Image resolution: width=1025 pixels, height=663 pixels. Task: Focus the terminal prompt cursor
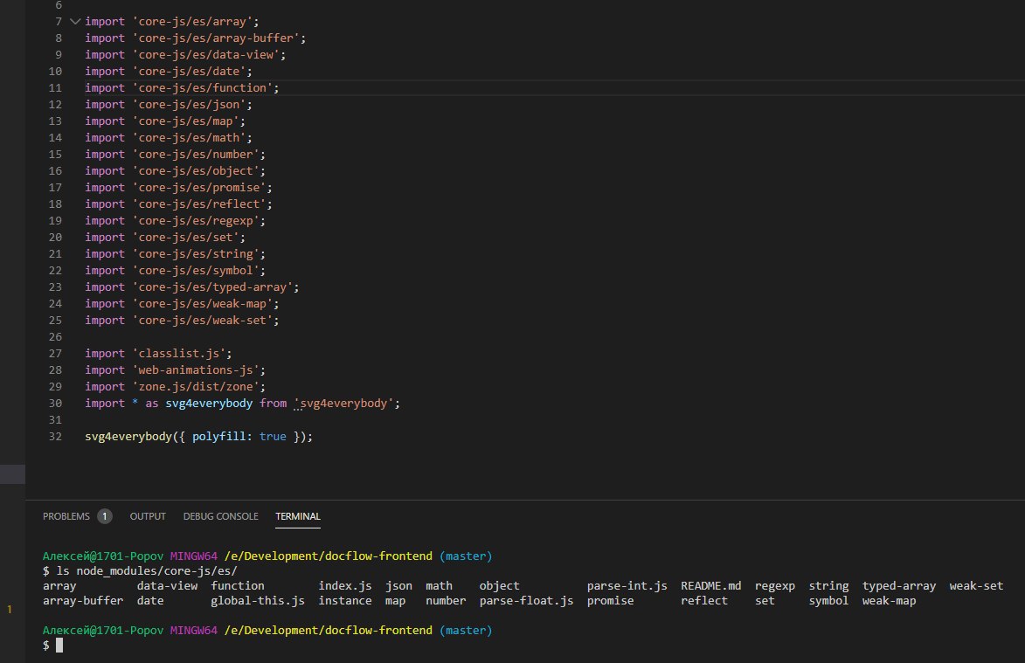tap(59, 646)
